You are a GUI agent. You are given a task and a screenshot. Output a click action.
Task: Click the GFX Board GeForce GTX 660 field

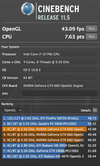pyautogui.click(x=60, y=86)
